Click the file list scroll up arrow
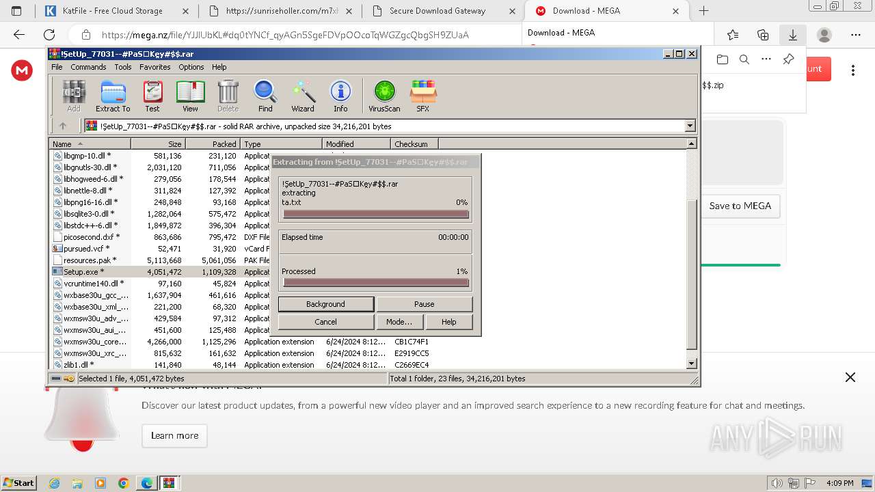 (x=692, y=143)
